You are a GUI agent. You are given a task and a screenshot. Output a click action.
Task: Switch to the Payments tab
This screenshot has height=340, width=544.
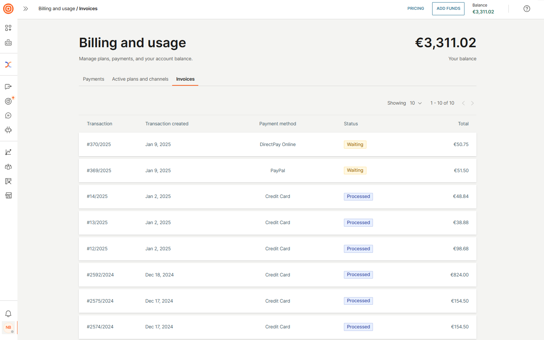pos(93,79)
